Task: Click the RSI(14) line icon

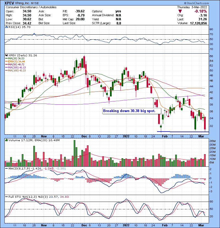Action: (6, 27)
